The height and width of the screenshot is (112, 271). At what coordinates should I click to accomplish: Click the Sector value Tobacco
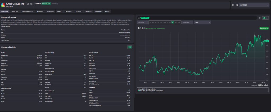128,38
